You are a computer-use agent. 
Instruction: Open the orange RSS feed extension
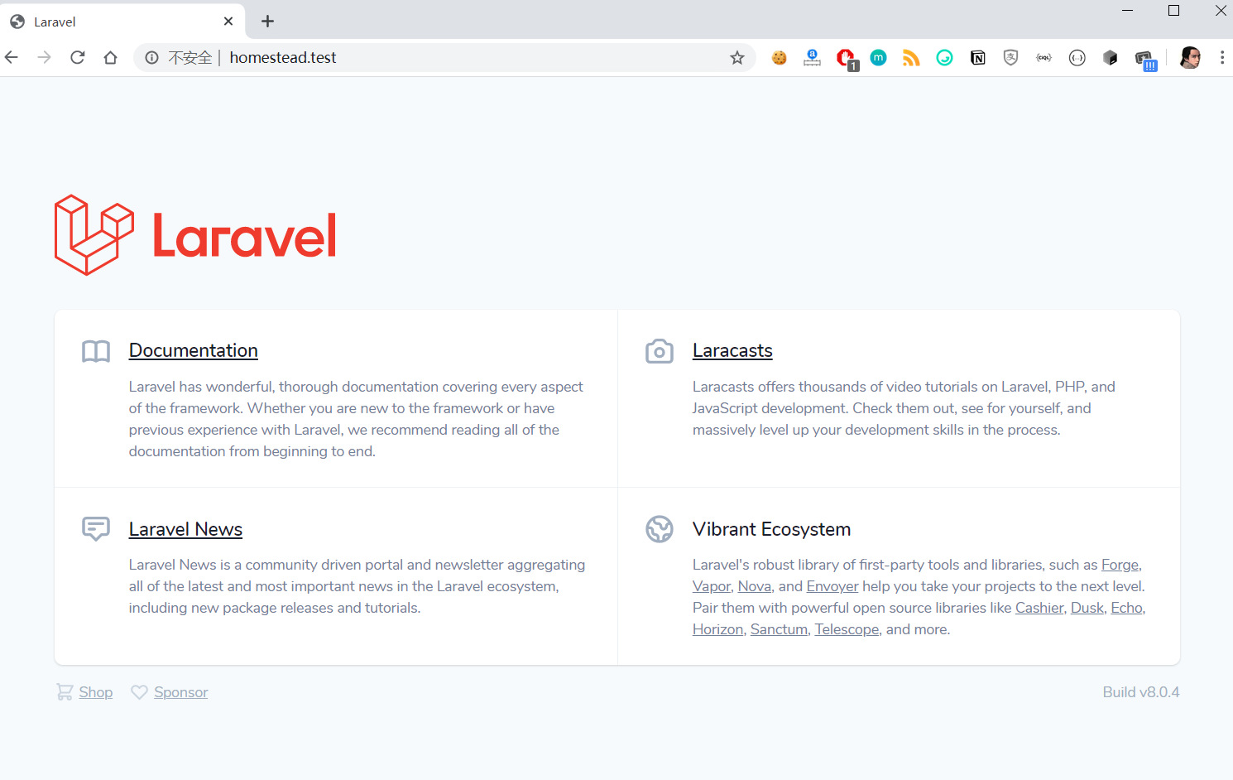pos(911,57)
